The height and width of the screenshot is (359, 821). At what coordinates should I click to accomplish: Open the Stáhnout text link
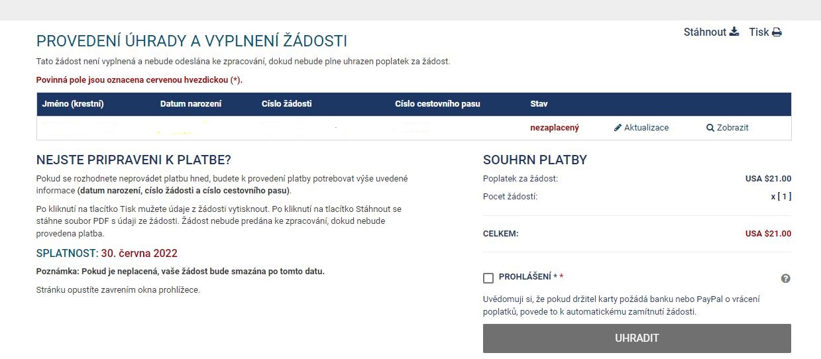(705, 32)
